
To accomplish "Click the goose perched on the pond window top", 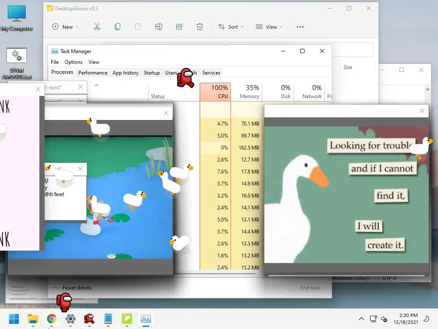I will 98,128.
